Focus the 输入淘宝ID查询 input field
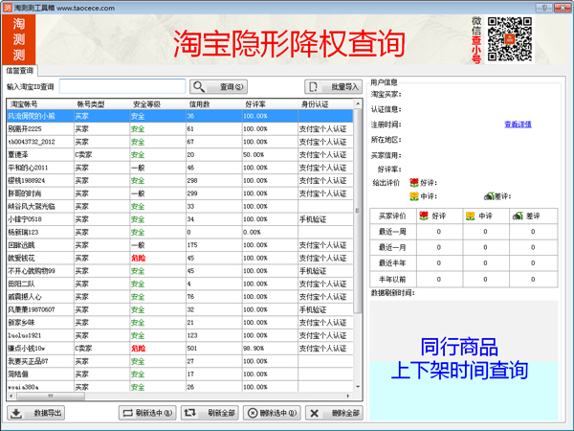This screenshot has width=574, height=431. tap(122, 86)
